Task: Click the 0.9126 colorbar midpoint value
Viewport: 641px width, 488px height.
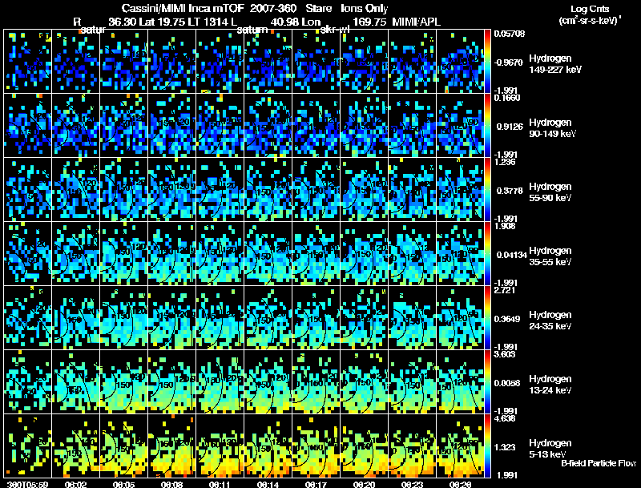Action: tap(510, 127)
